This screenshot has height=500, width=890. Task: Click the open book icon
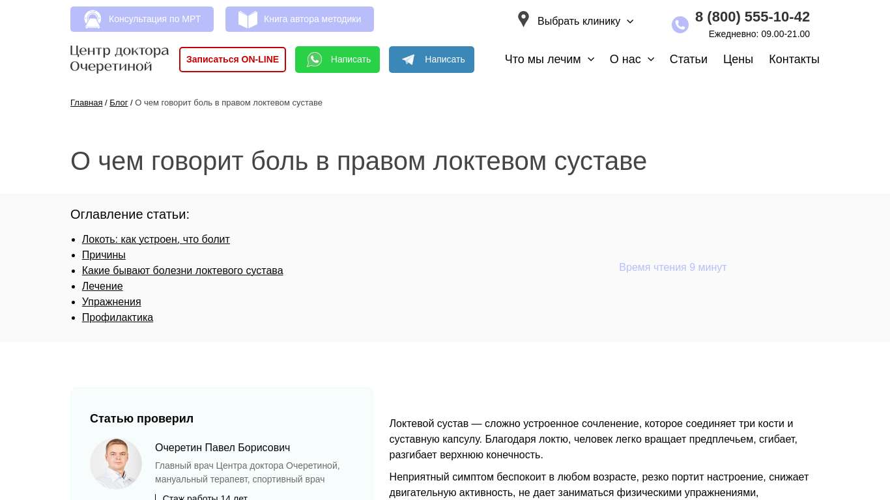[x=248, y=20]
